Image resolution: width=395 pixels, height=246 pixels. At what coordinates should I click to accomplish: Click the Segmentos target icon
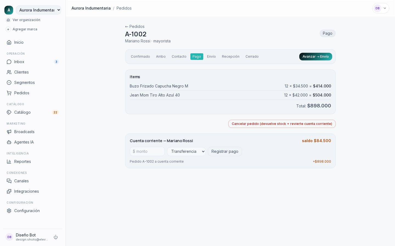click(x=9, y=83)
